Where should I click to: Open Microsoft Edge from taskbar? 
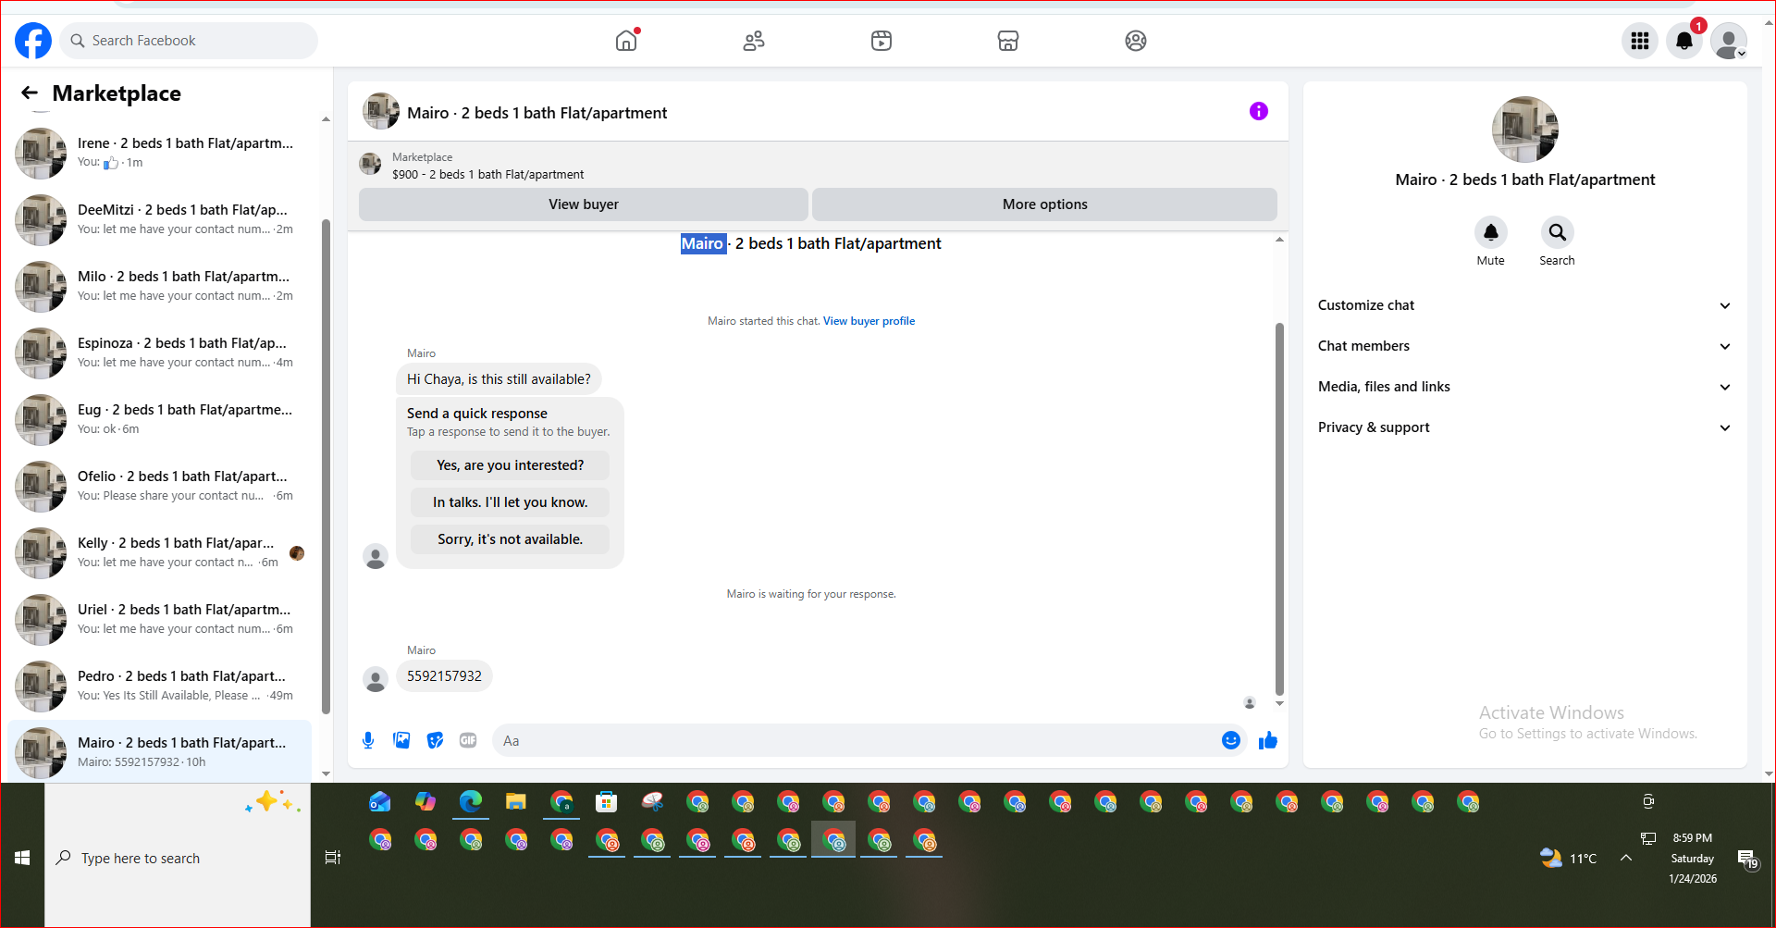pos(471,801)
